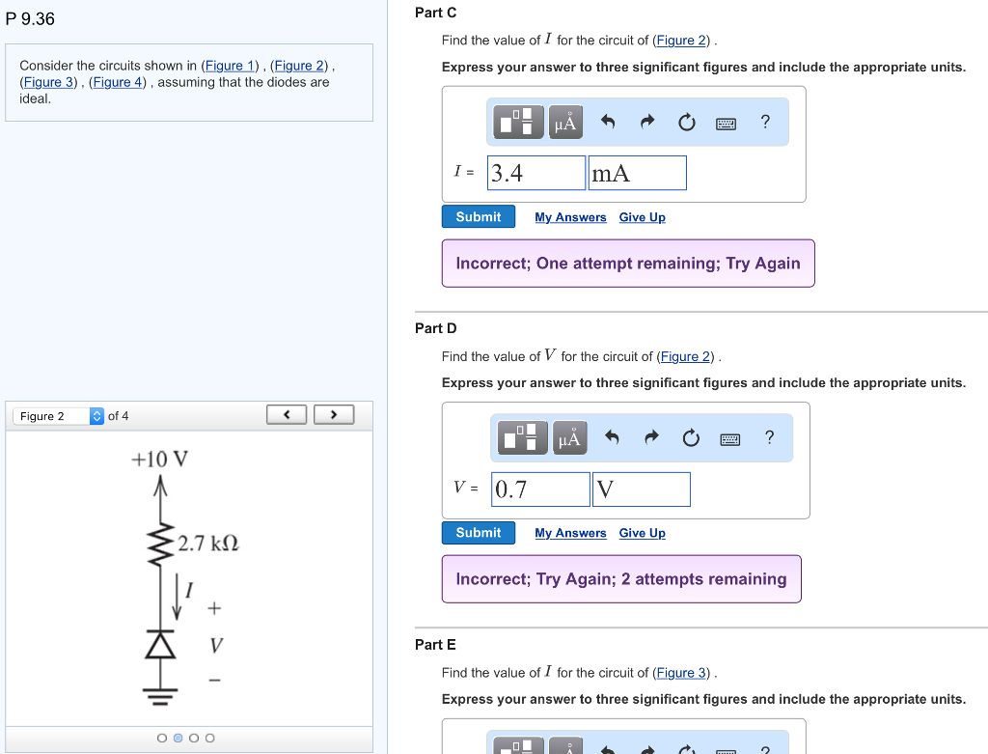Select fourth figure pagination dot

(209, 738)
